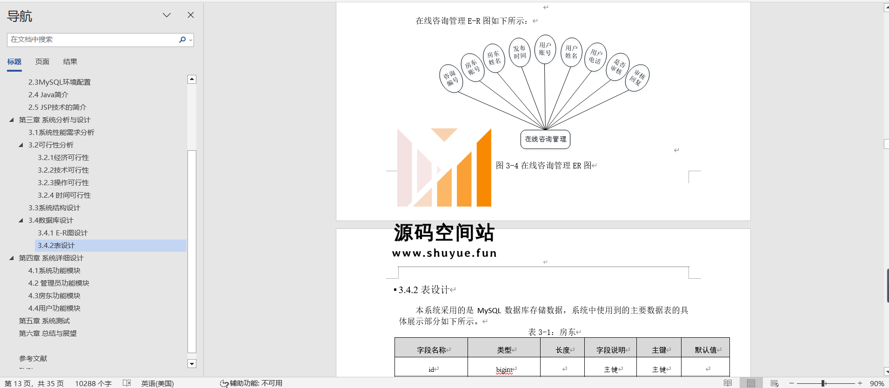Viewport: 889px width, 388px height.
Task: Switch to the 页面 tab
Action: [42, 62]
